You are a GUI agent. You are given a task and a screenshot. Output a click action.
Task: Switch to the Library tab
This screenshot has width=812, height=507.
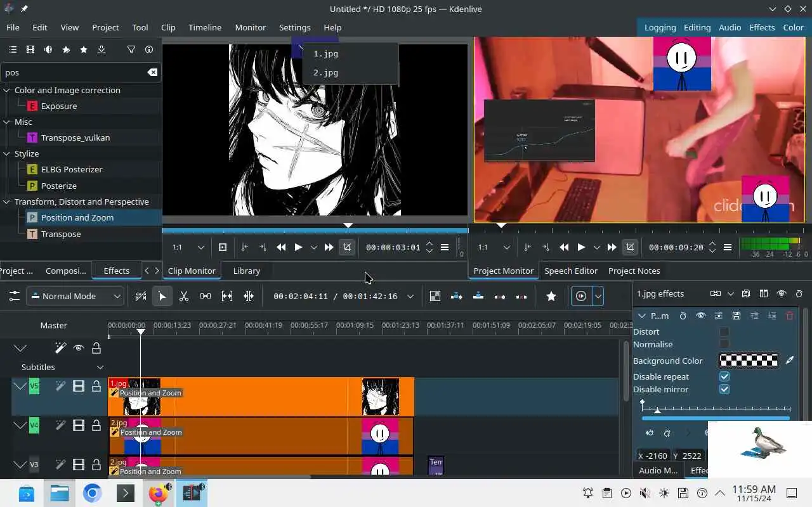click(247, 271)
